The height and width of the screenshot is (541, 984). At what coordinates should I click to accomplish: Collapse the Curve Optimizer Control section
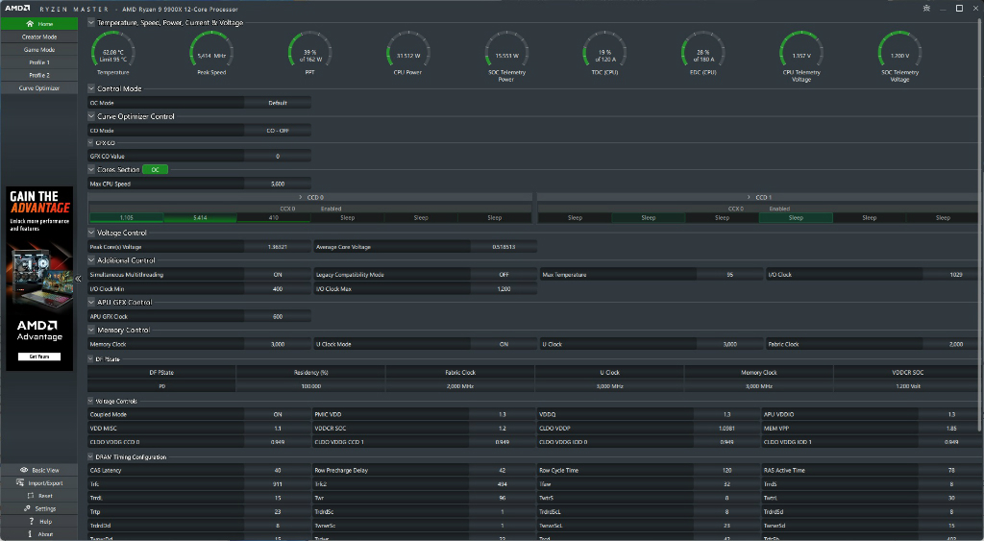coord(91,116)
